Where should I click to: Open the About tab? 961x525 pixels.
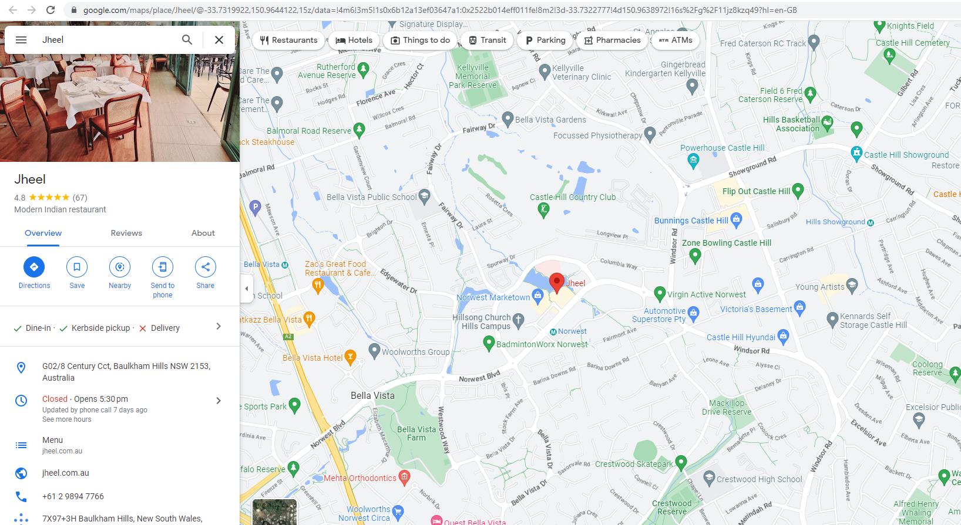pos(203,233)
